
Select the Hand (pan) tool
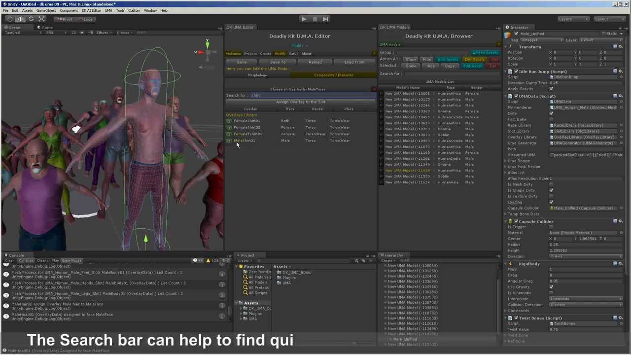click(9, 19)
